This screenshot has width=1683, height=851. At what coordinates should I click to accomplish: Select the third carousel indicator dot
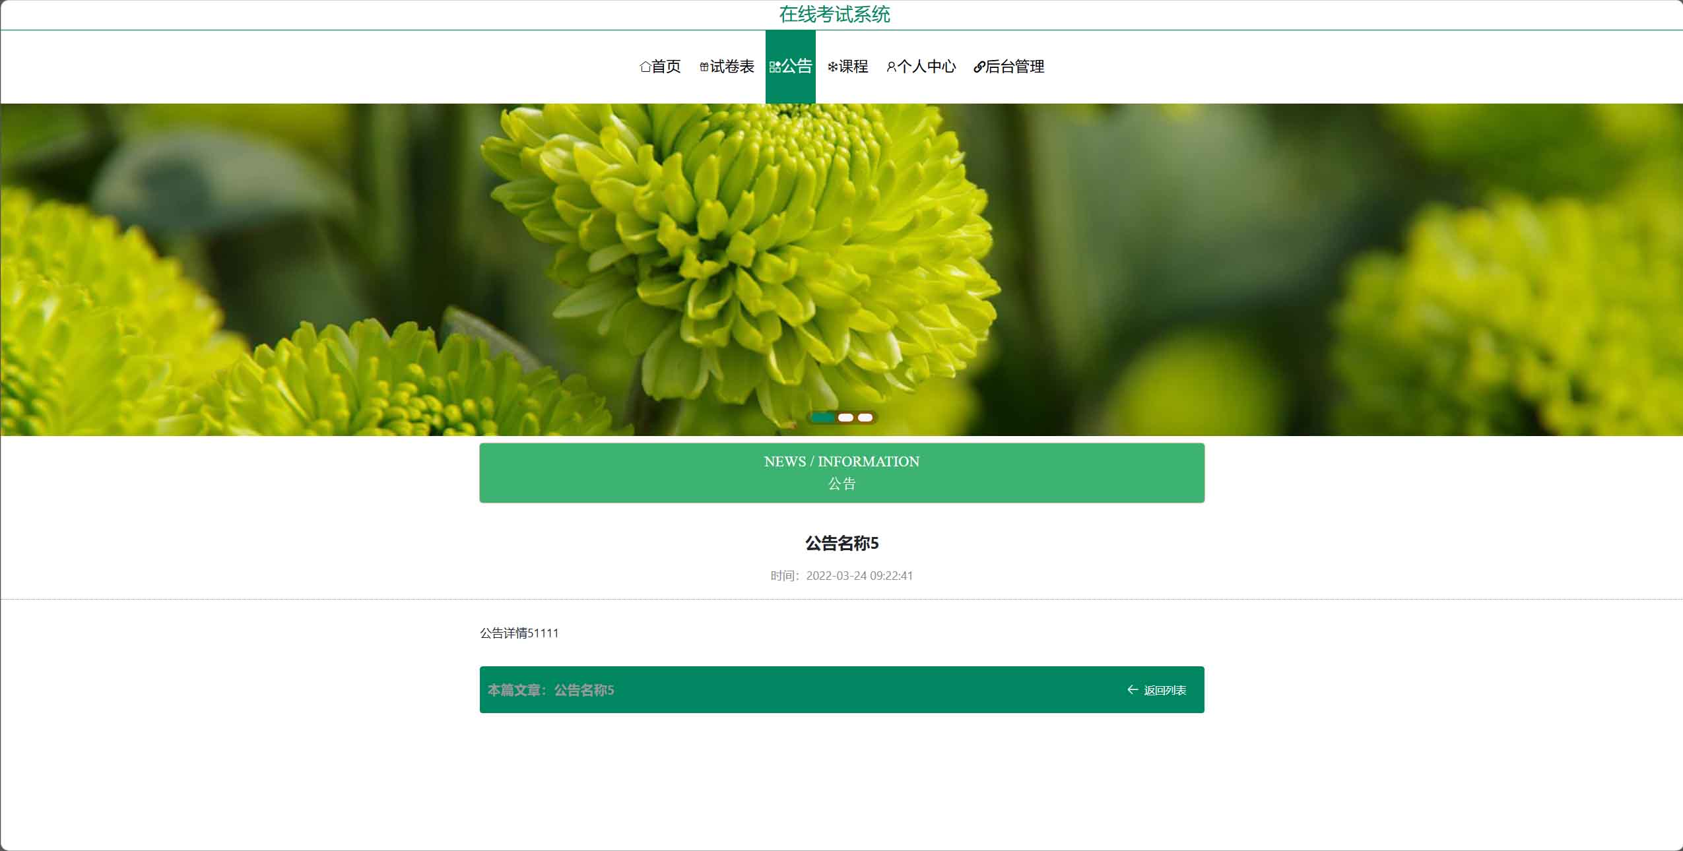(x=865, y=417)
